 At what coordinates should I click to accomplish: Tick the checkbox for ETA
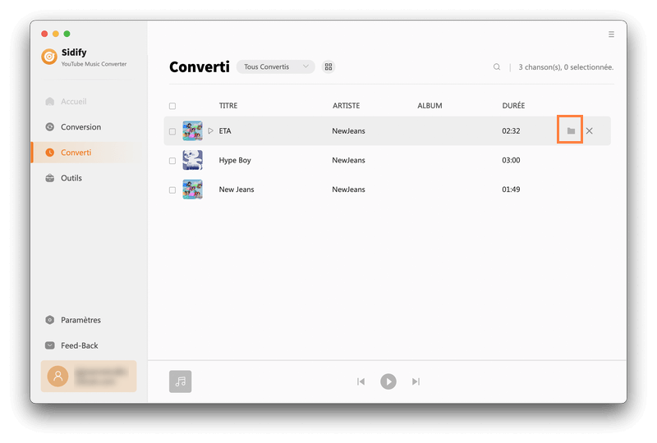coord(172,131)
